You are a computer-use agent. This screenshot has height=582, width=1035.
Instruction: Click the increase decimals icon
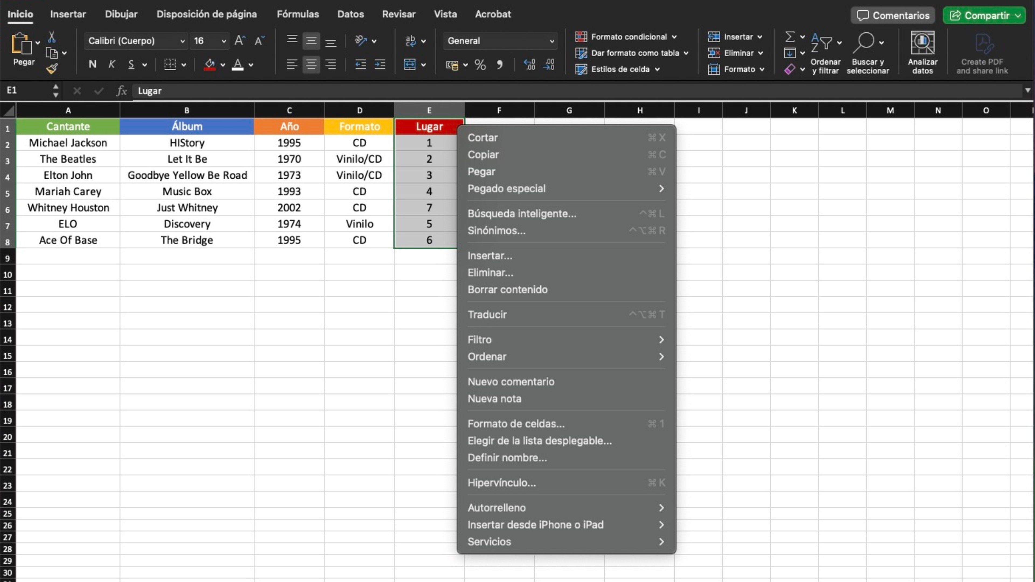coord(529,64)
